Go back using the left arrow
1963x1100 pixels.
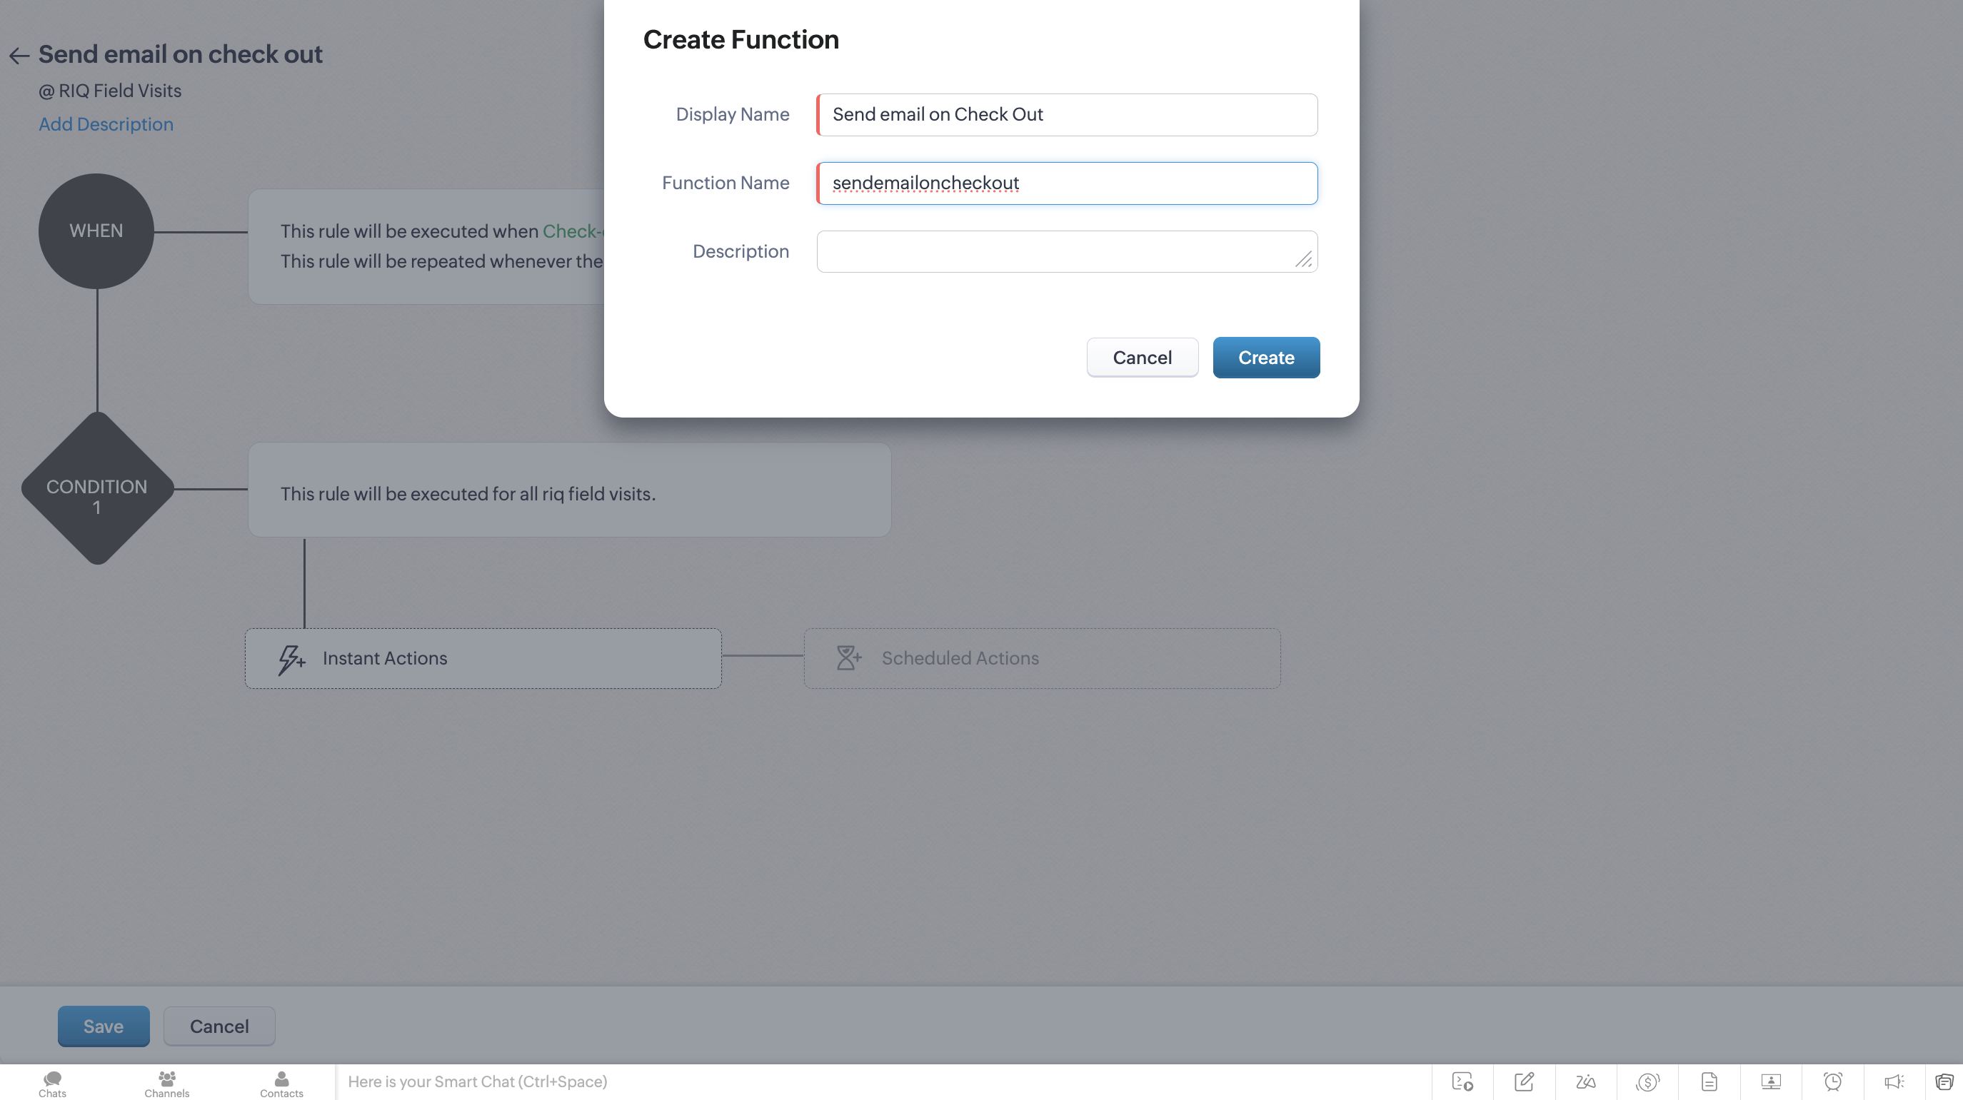coord(19,56)
